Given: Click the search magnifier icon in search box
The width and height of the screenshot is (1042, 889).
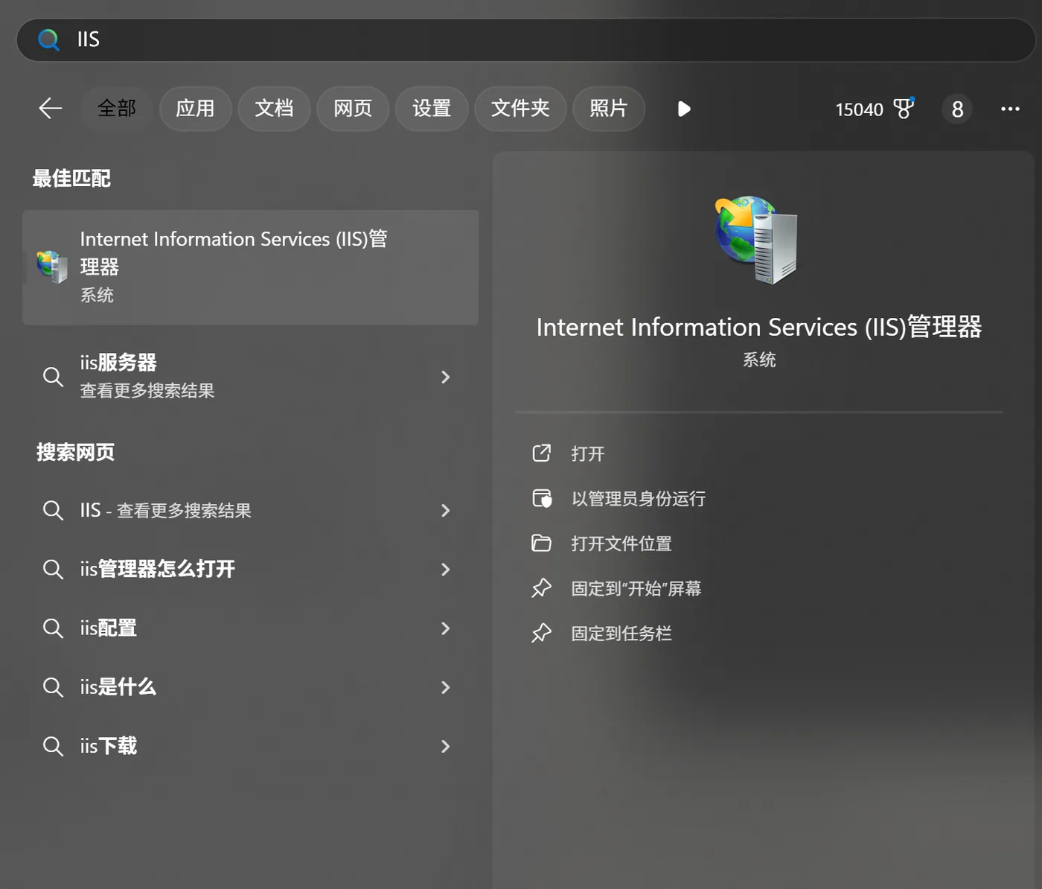Looking at the screenshot, I should (48, 39).
